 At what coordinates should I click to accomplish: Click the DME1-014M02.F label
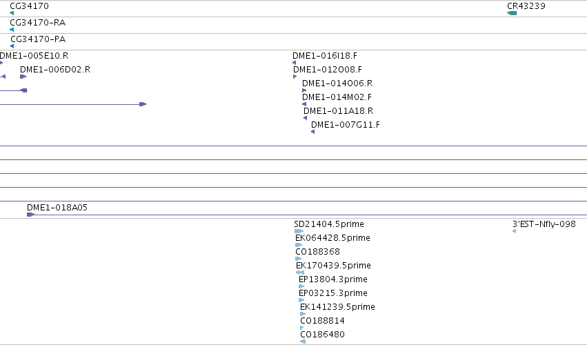(x=337, y=97)
